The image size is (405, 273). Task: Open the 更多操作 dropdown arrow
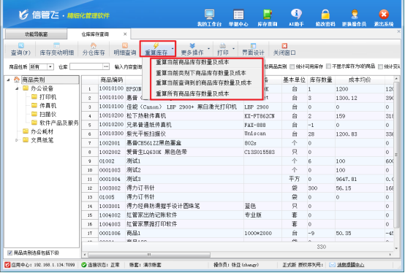[208, 49]
